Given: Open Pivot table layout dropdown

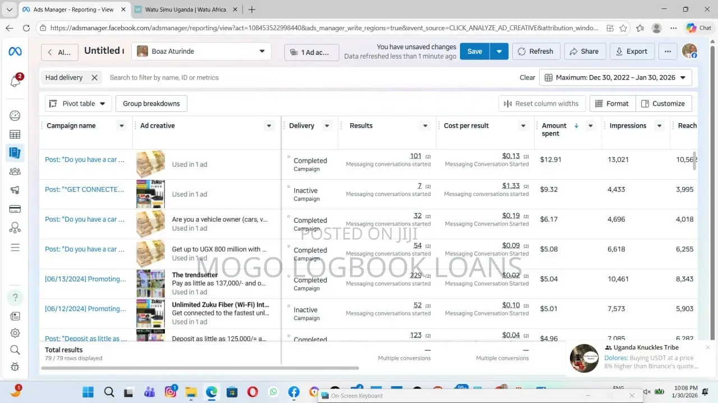Looking at the screenshot, I should tap(77, 104).
